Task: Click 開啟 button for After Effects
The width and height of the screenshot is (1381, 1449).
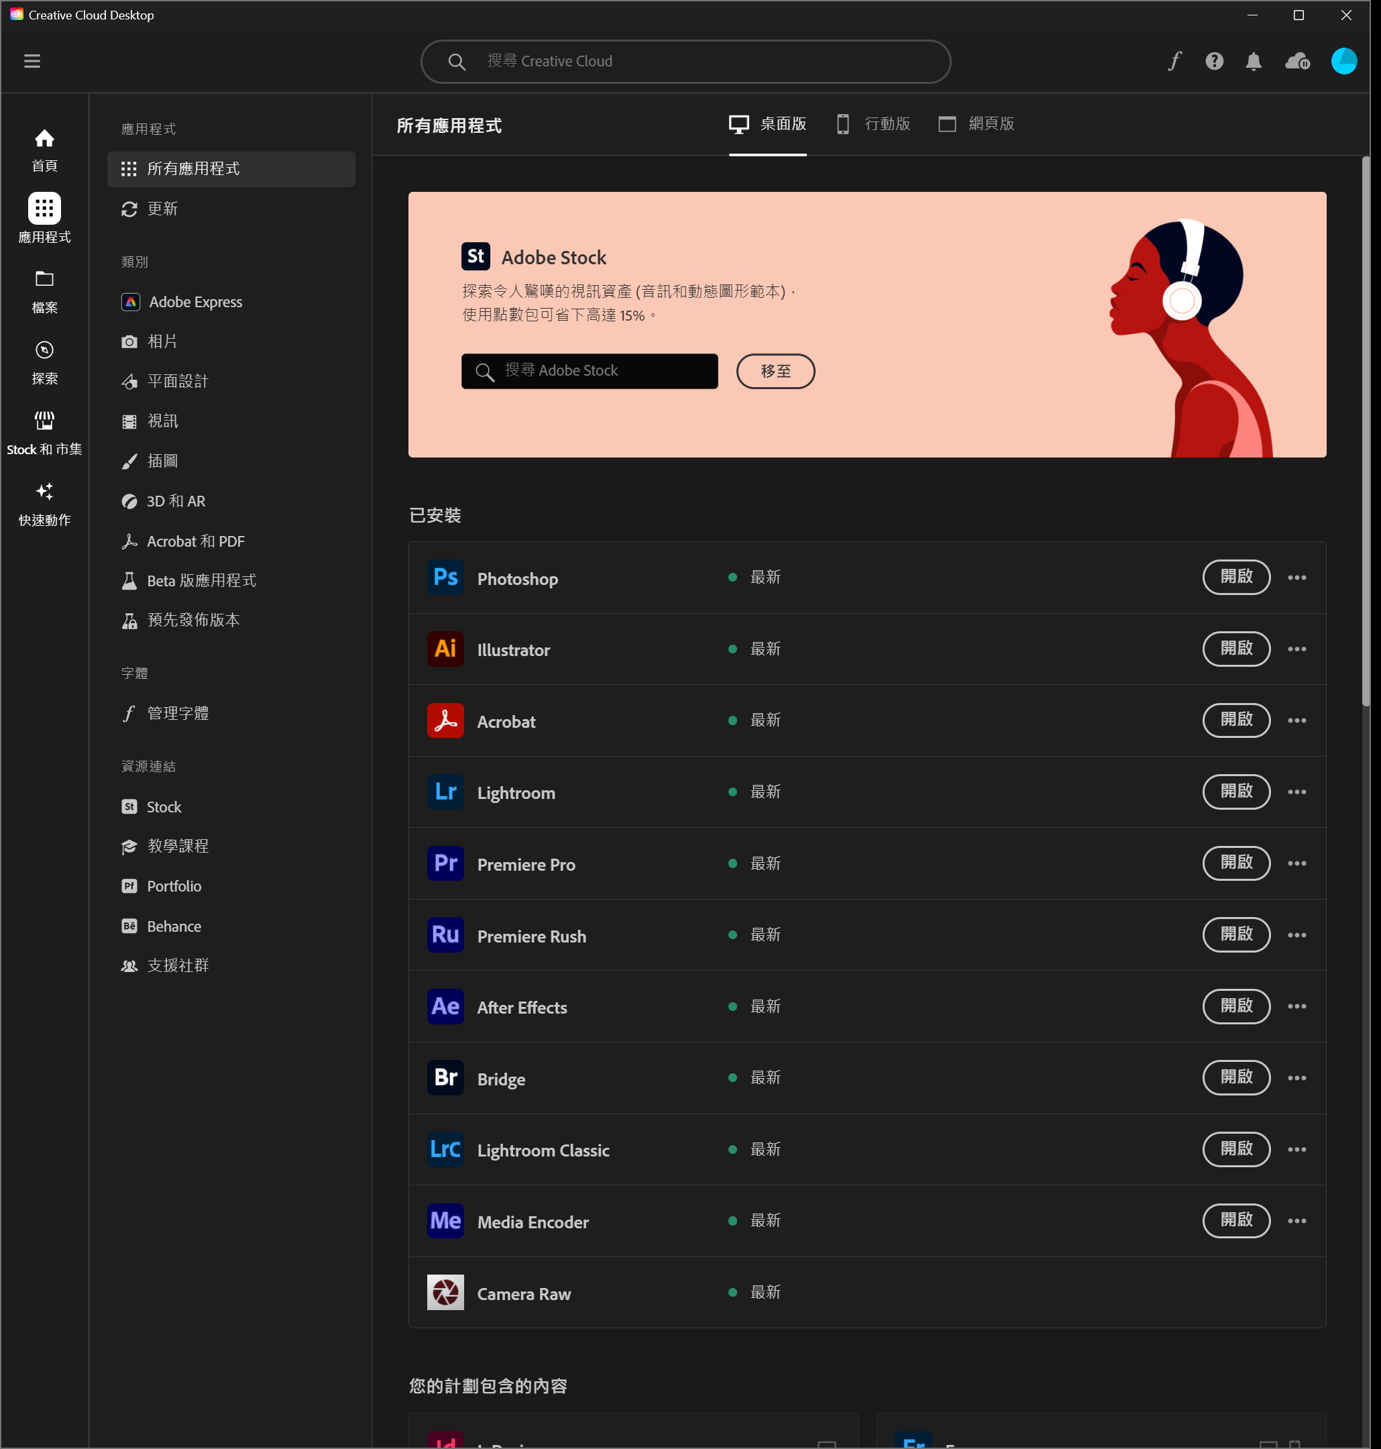Action: point(1236,1006)
